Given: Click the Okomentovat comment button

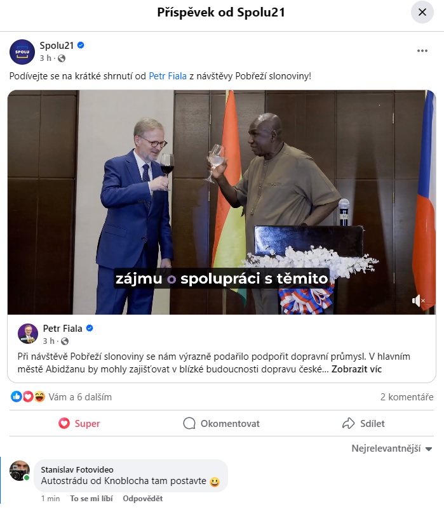Looking at the screenshot, I should pos(221,423).
